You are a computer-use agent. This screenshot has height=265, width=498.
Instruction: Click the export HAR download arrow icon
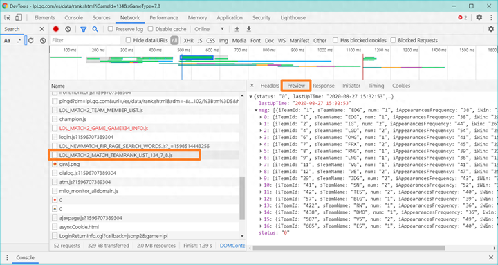click(249, 29)
